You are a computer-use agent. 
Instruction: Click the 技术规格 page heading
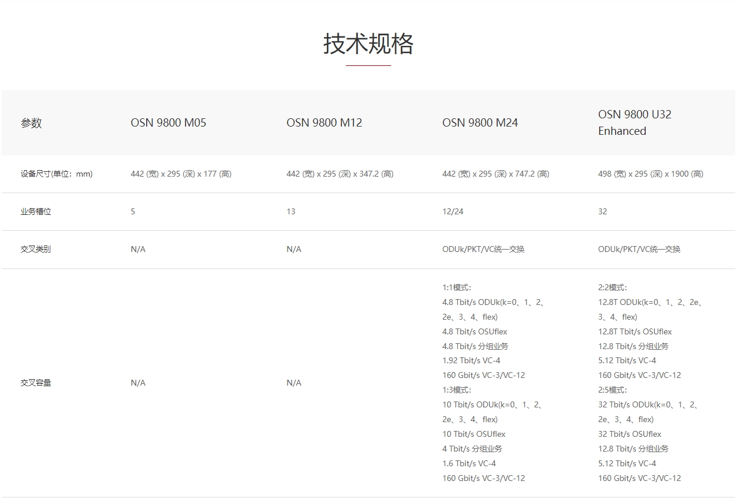point(368,44)
